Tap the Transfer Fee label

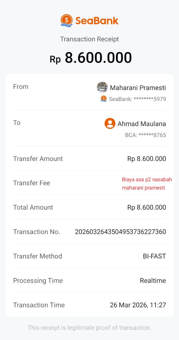point(32,183)
